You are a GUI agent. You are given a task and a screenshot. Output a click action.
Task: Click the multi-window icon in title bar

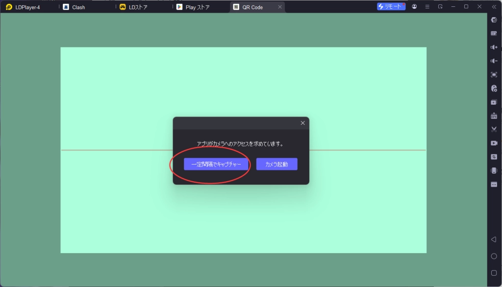(x=440, y=7)
